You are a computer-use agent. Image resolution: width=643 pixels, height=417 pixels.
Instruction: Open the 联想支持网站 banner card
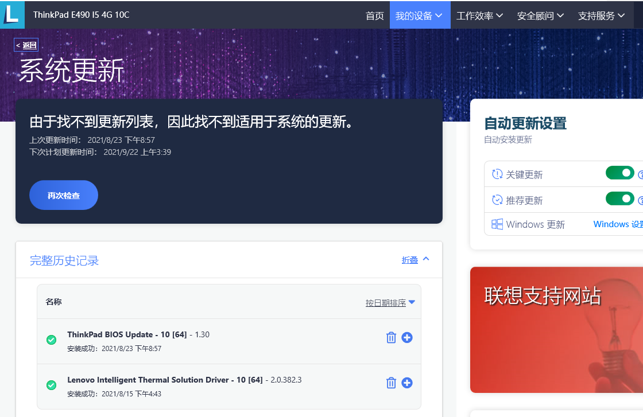[556, 330]
